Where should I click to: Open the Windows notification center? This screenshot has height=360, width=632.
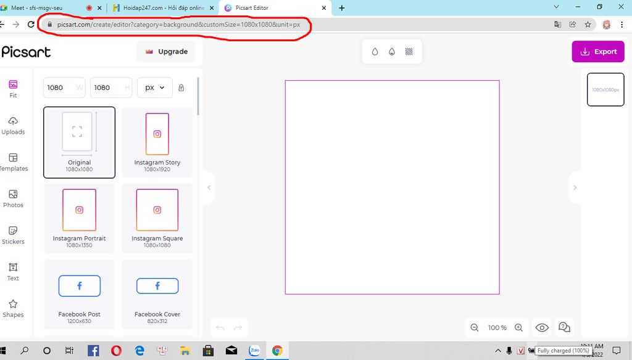tap(617, 351)
